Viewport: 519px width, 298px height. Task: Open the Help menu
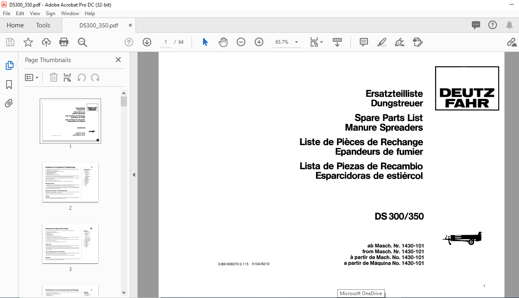pyautogui.click(x=90, y=13)
